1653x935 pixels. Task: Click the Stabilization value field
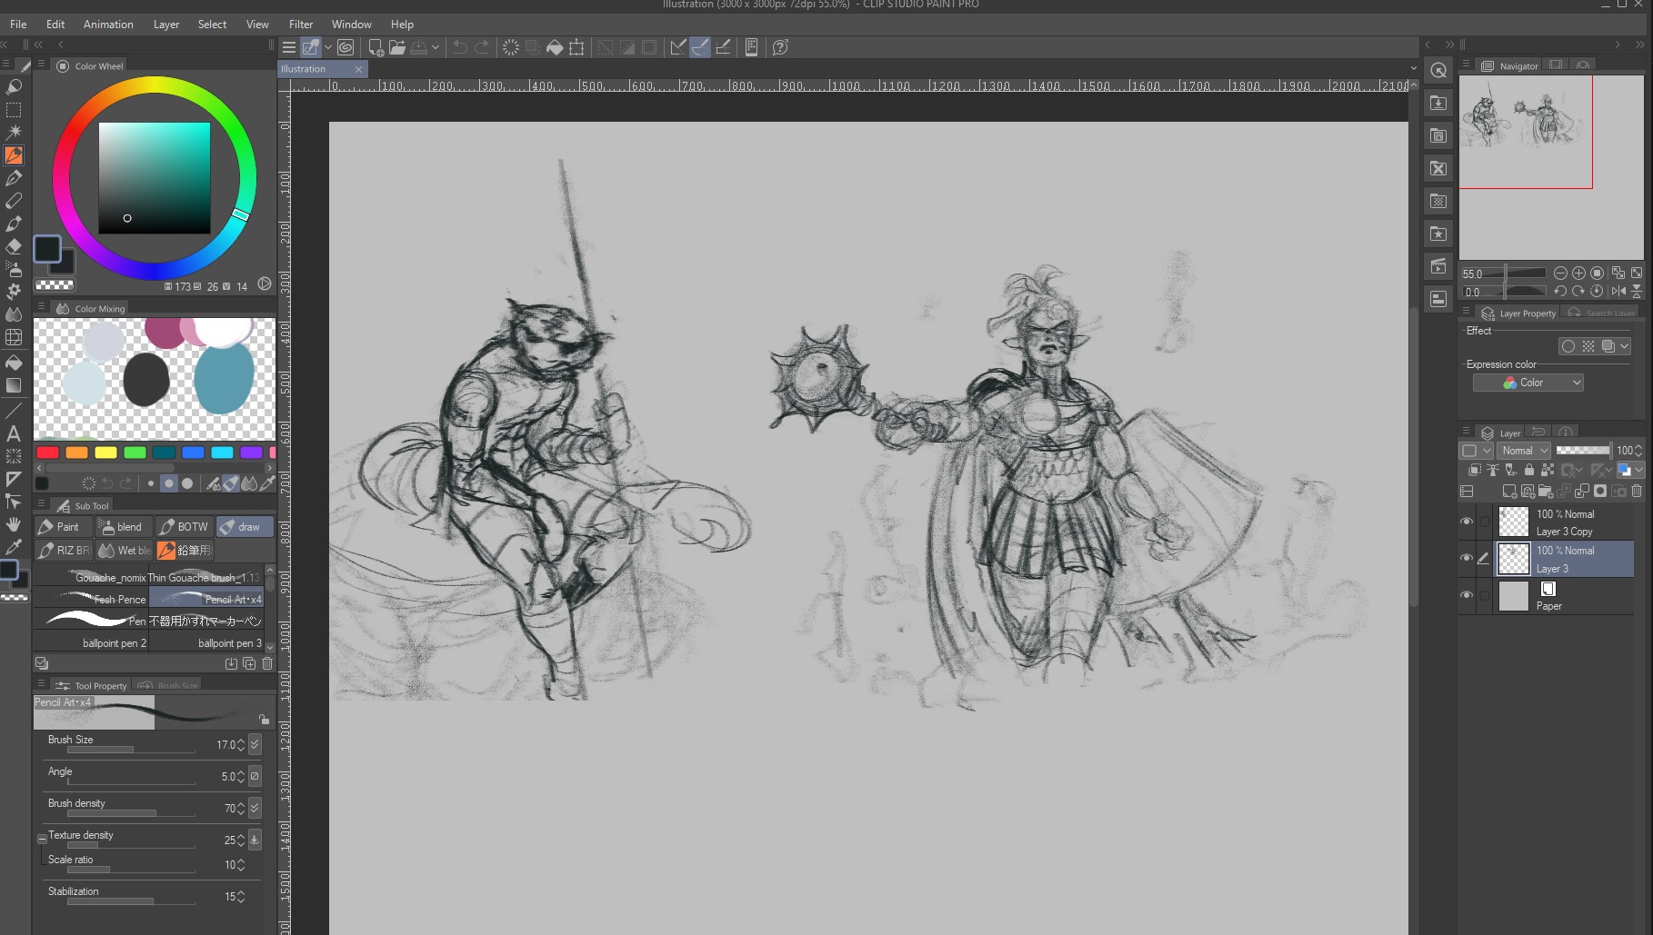pyautogui.click(x=230, y=897)
